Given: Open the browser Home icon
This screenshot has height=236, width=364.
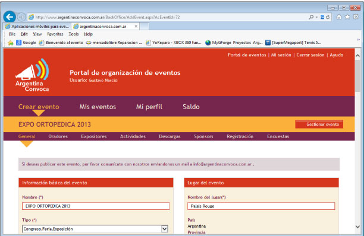Looking at the screenshot, I should point(339,17).
